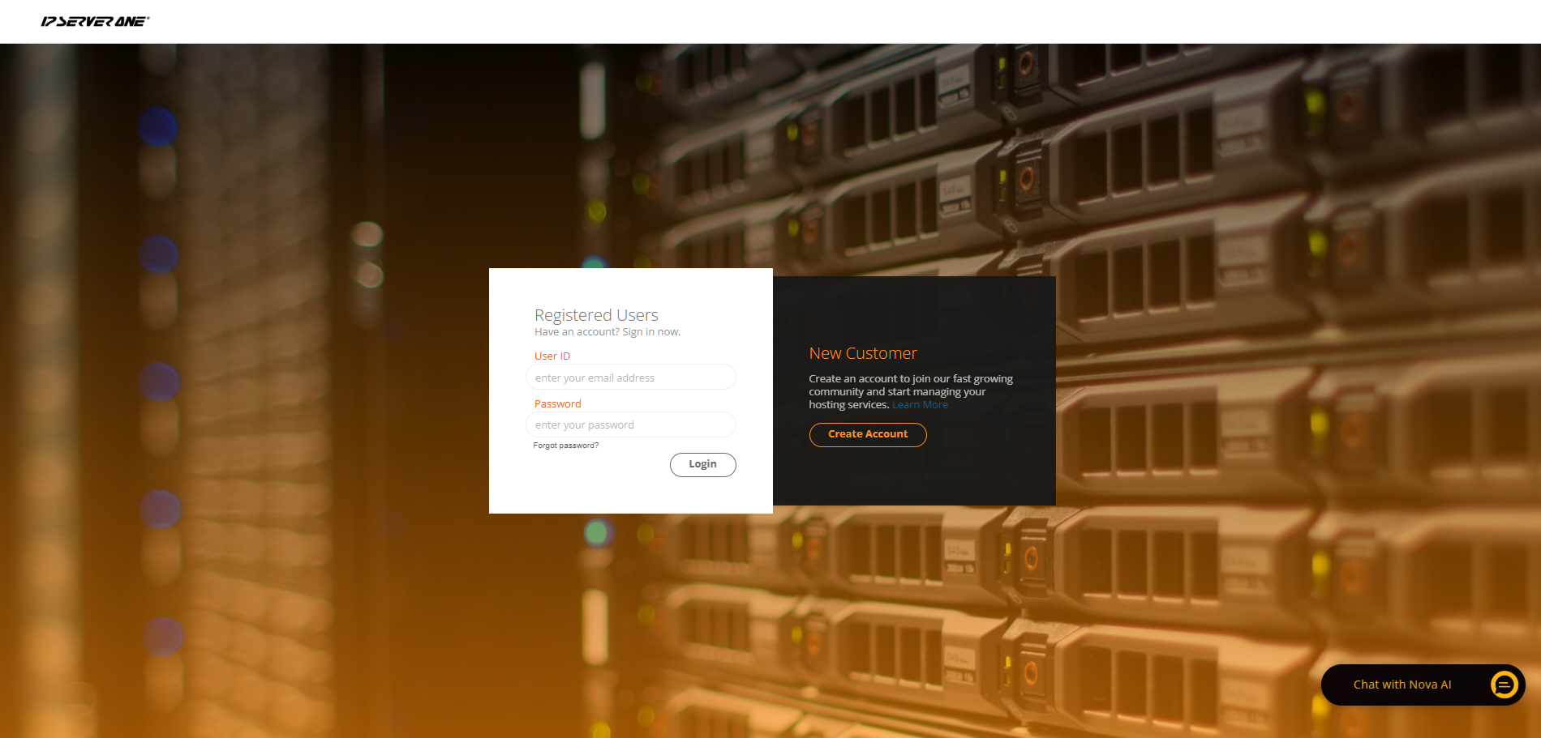Click the IP ServerOne logo

pyautogui.click(x=95, y=21)
